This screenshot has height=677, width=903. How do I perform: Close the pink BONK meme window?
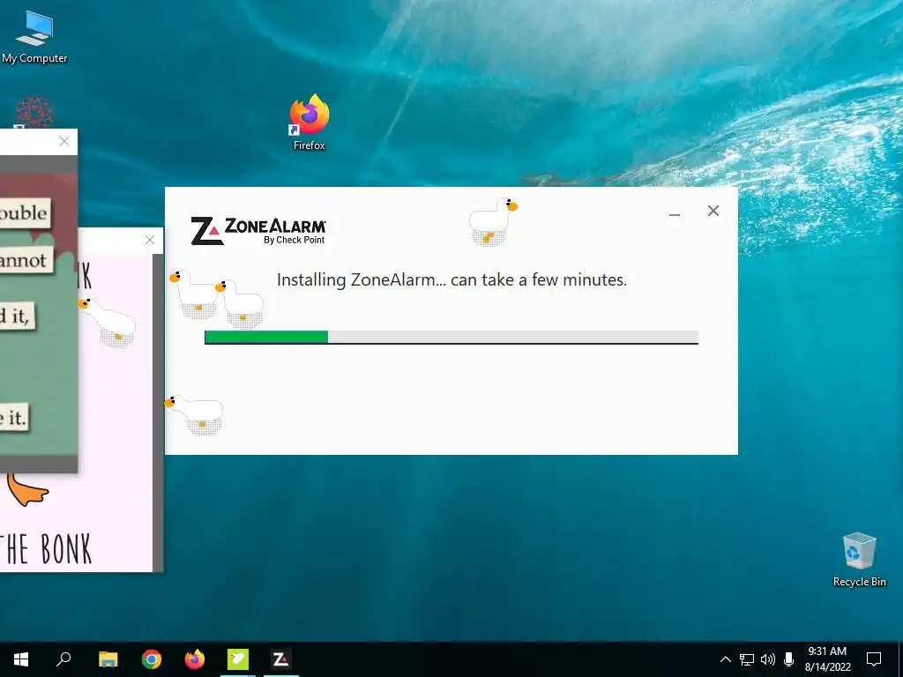pos(150,240)
